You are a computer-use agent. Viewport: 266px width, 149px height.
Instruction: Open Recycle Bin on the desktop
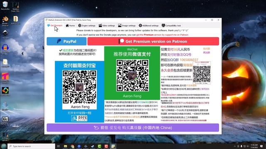click(x=5, y=5)
